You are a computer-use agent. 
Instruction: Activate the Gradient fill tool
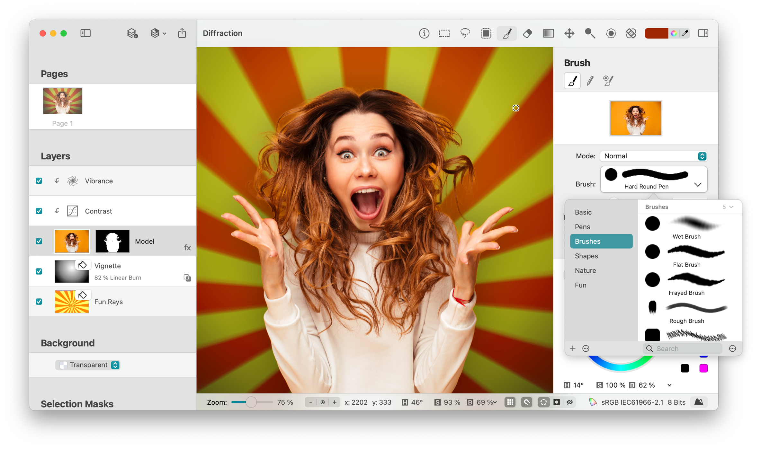click(549, 33)
